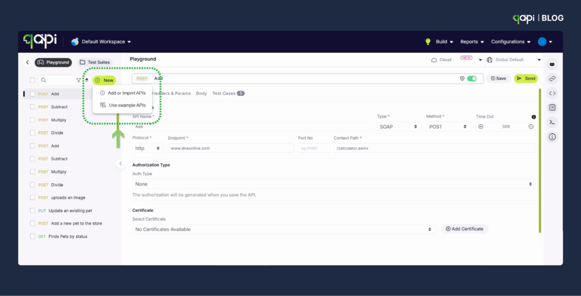This screenshot has height=296, width=581.
Task: Open the Body tab
Action: click(x=201, y=94)
